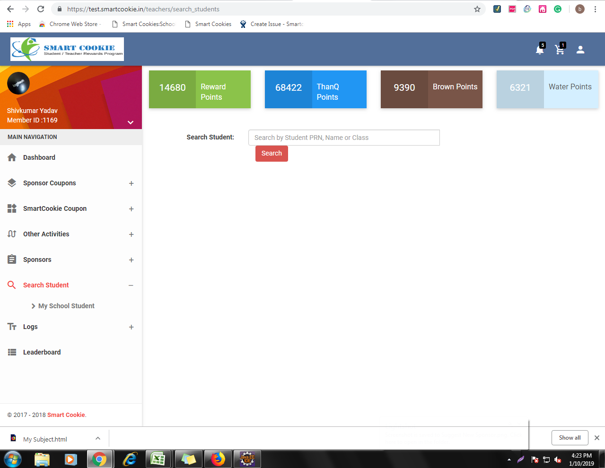This screenshot has height=468, width=605.
Task: Open the notifications bell icon
Action: tap(539, 50)
